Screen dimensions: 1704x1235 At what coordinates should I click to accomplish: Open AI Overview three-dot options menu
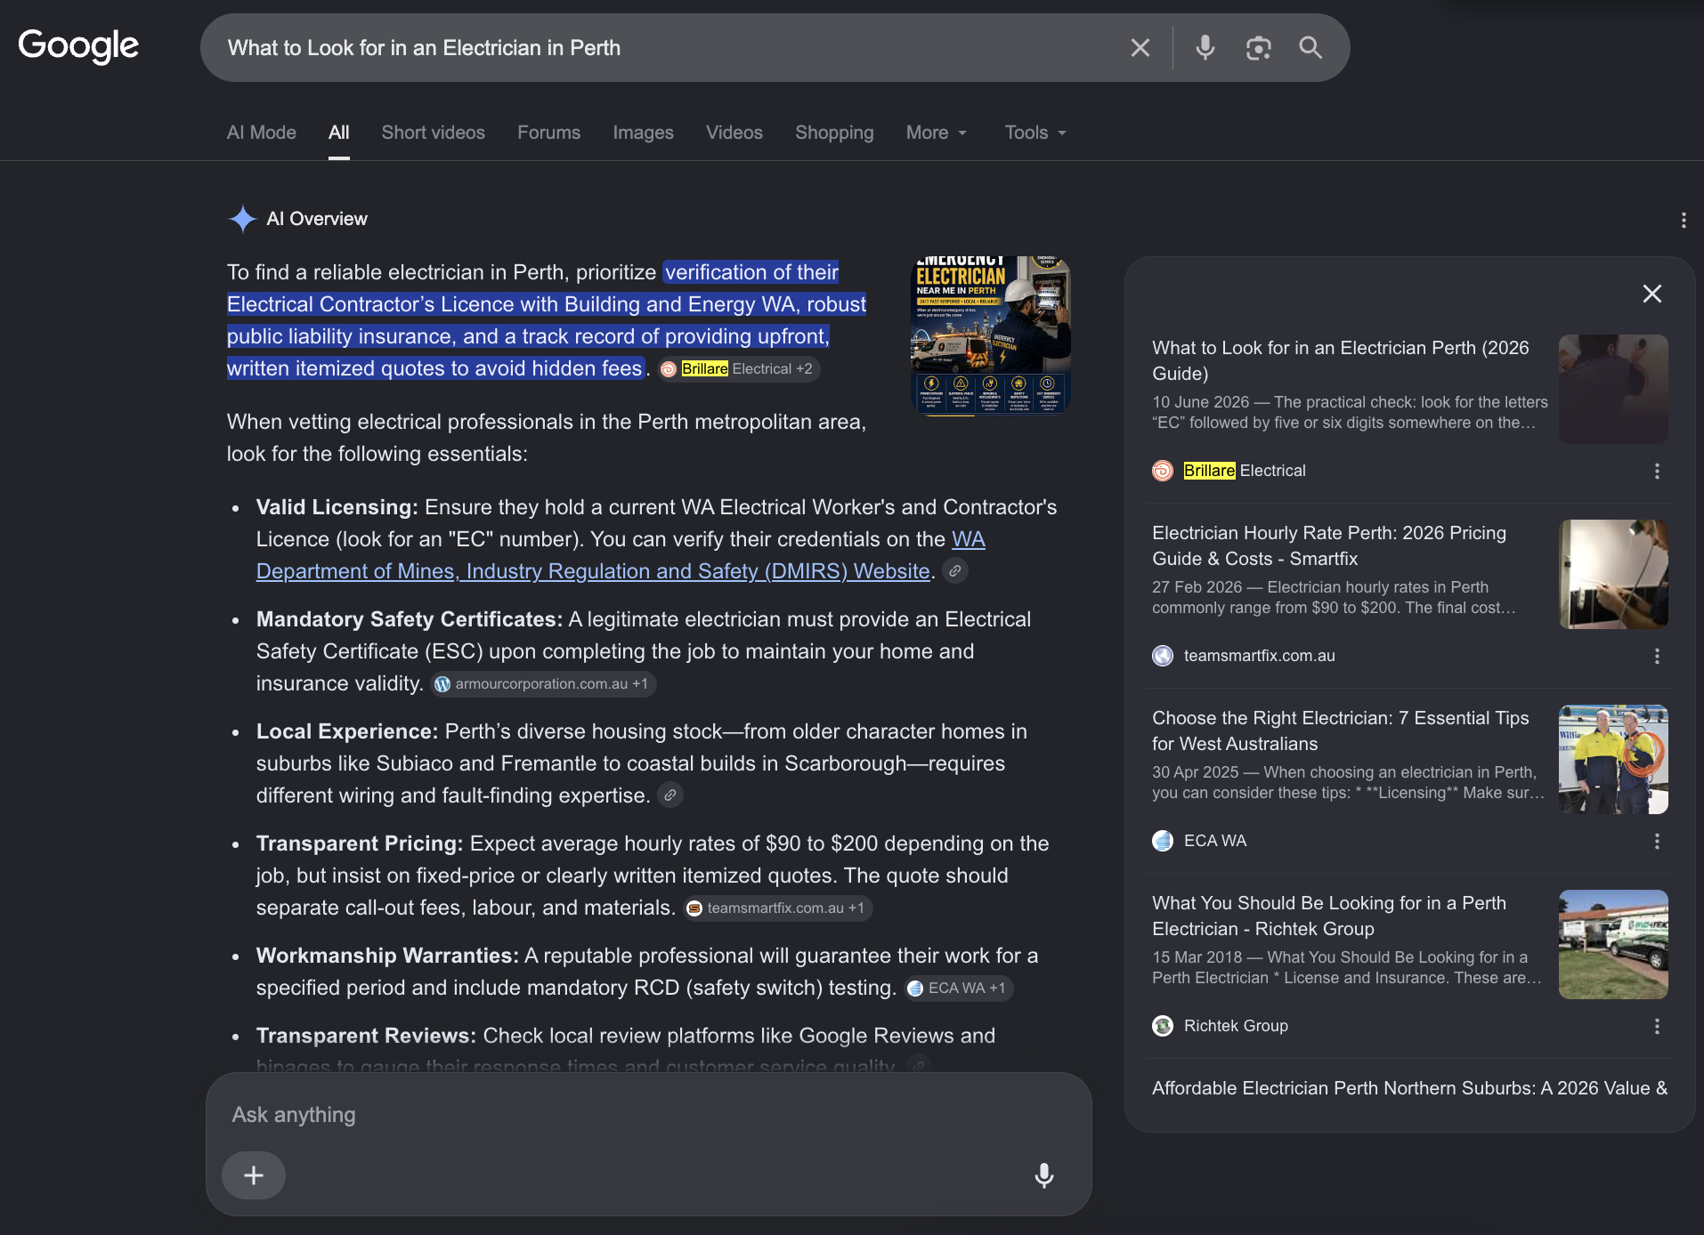(1684, 220)
